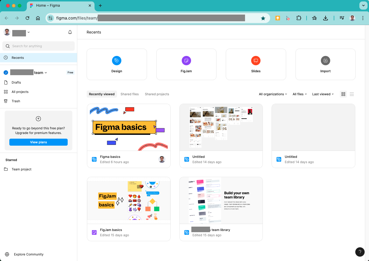Click the 'FigJam basics' file name
The image size is (369, 261).
111,230
